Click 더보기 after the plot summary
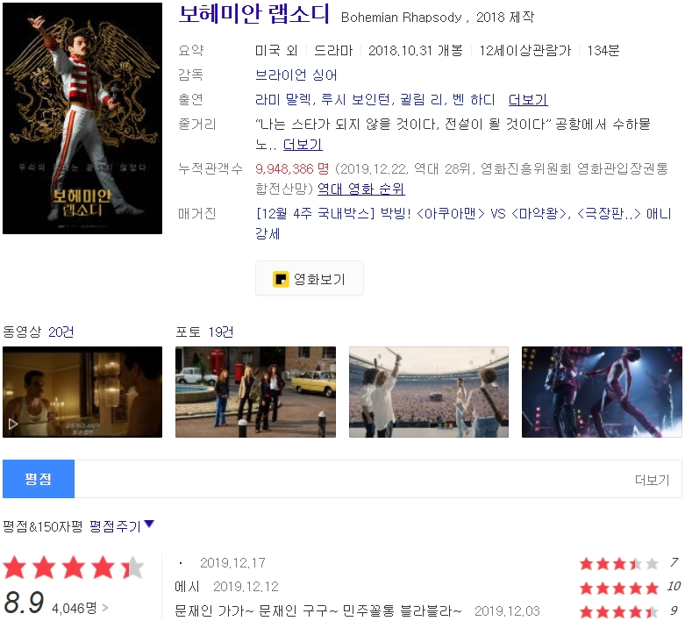This screenshot has height=621, width=685. [x=303, y=144]
